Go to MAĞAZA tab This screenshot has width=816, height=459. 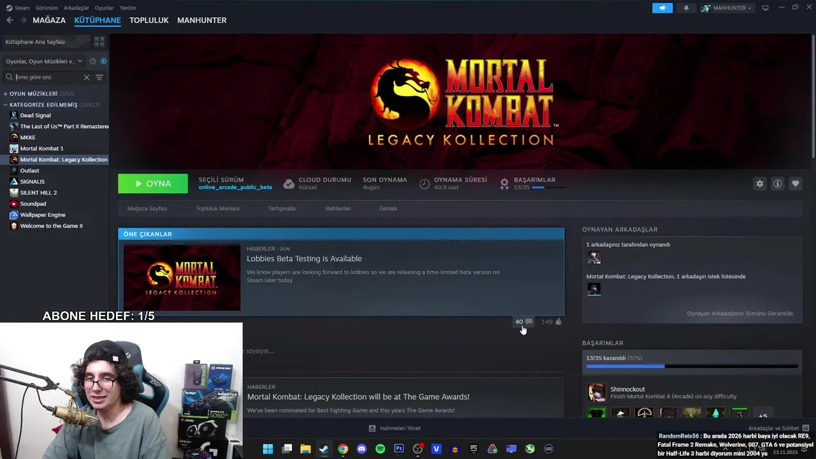(49, 20)
